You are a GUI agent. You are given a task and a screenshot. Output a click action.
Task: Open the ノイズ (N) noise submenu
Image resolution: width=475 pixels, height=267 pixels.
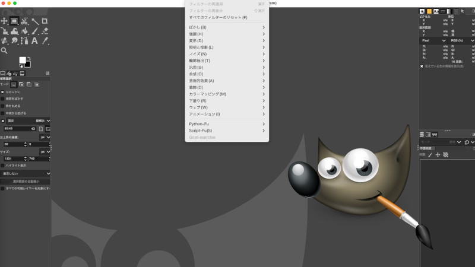click(227, 54)
